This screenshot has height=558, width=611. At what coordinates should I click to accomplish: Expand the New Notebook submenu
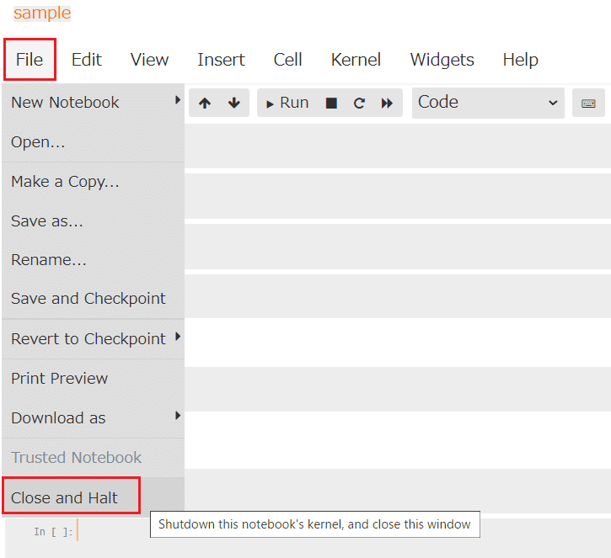94,103
